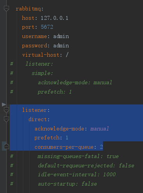Place cursor on port value 5672

pyautogui.click(x=47, y=27)
